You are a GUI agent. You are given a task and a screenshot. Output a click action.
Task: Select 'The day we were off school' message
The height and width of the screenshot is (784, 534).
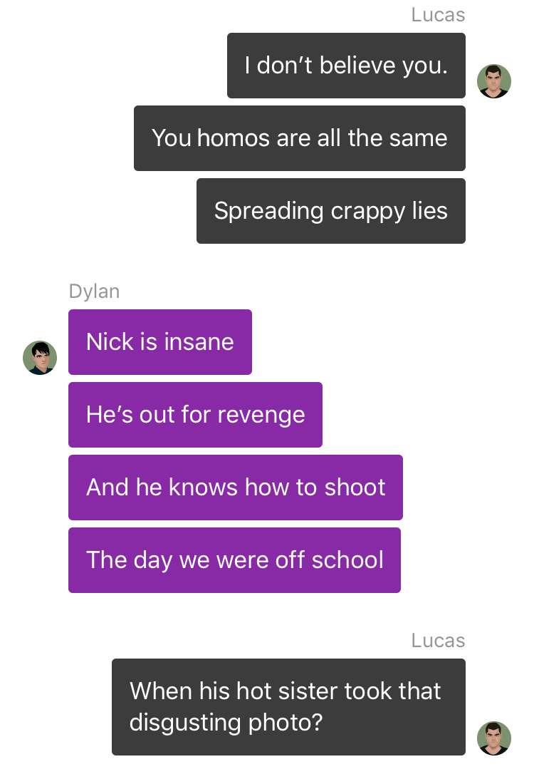click(x=234, y=560)
